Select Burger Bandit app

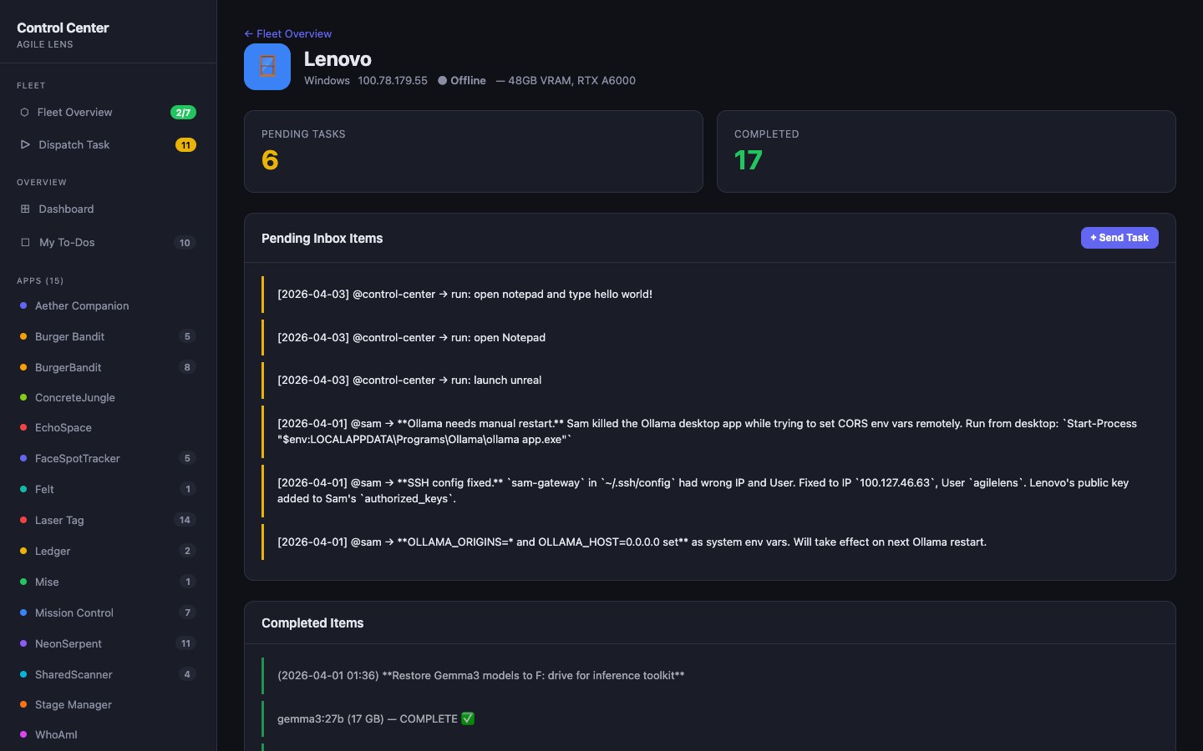[108, 336]
